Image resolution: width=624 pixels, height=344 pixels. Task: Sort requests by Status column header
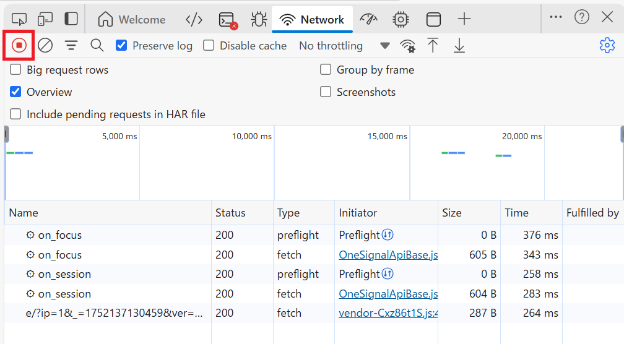coord(230,213)
